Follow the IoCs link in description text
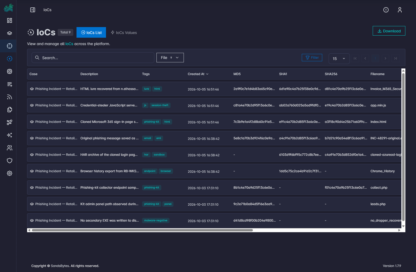The height and width of the screenshot is (272, 416). (x=69, y=44)
